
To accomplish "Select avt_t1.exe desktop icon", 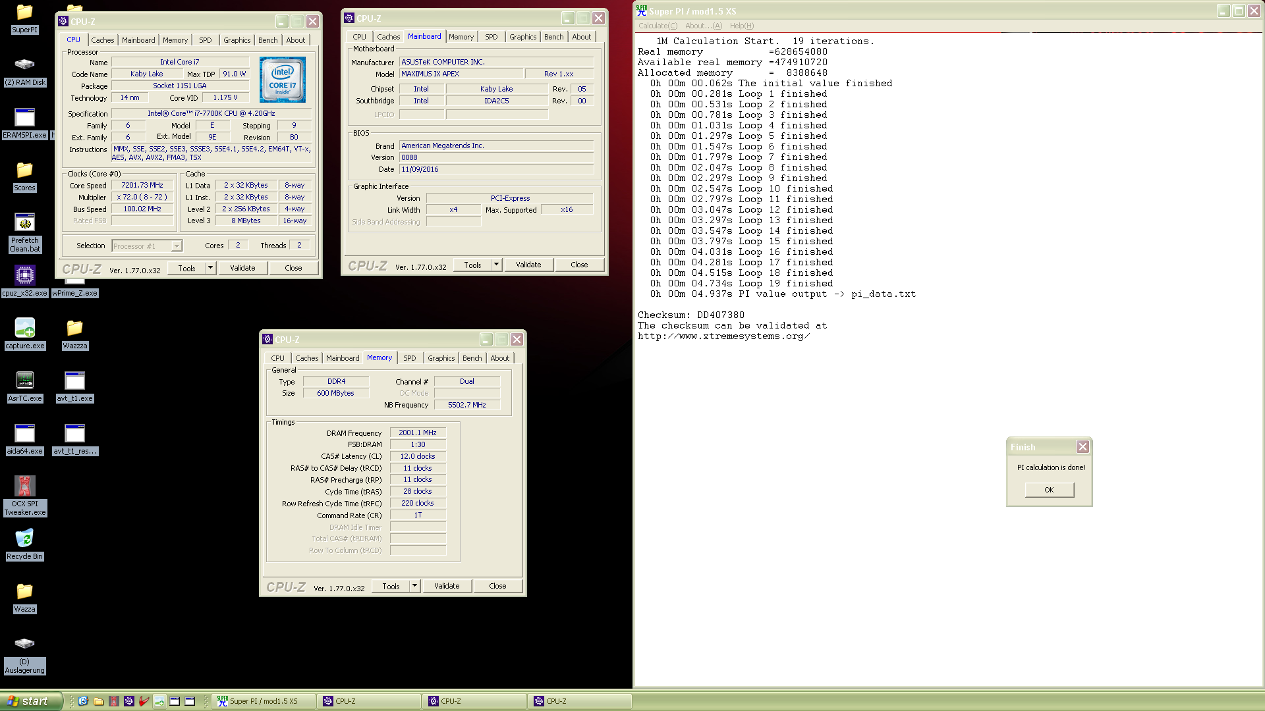I will point(74,387).
